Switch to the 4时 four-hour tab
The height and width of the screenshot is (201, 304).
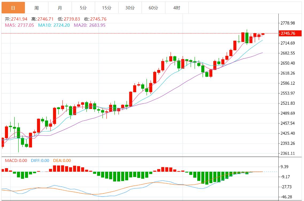point(177,8)
